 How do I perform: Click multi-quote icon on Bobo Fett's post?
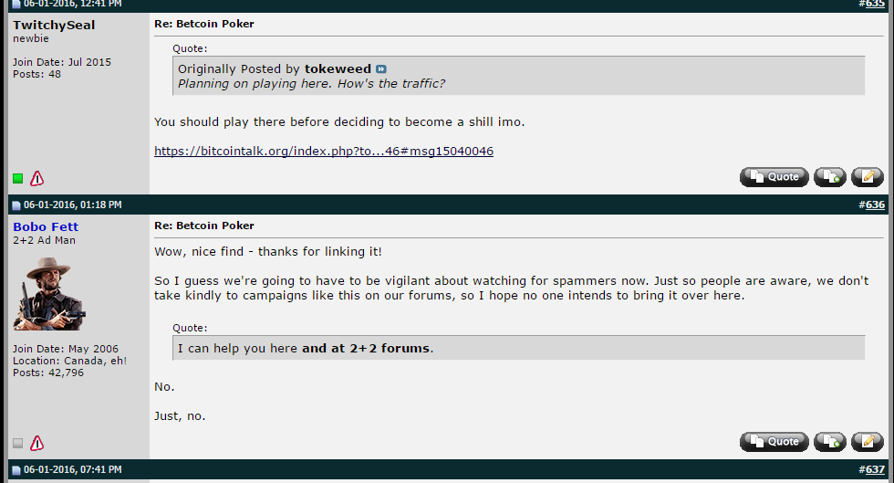coord(829,442)
